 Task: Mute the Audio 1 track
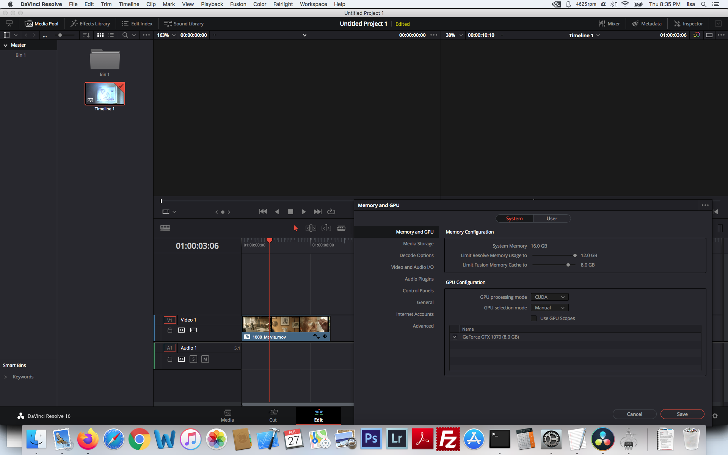205,359
